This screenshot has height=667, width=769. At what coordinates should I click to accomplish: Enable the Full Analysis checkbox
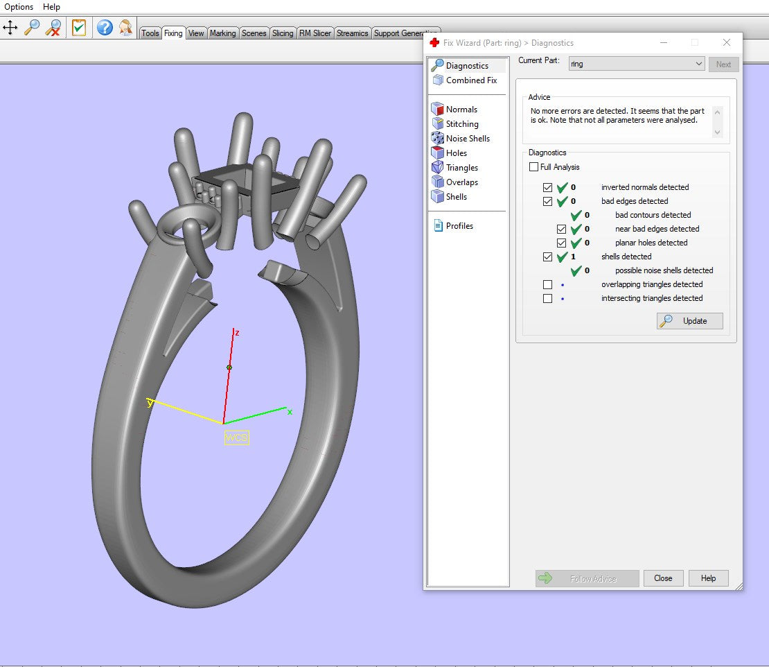tap(533, 167)
